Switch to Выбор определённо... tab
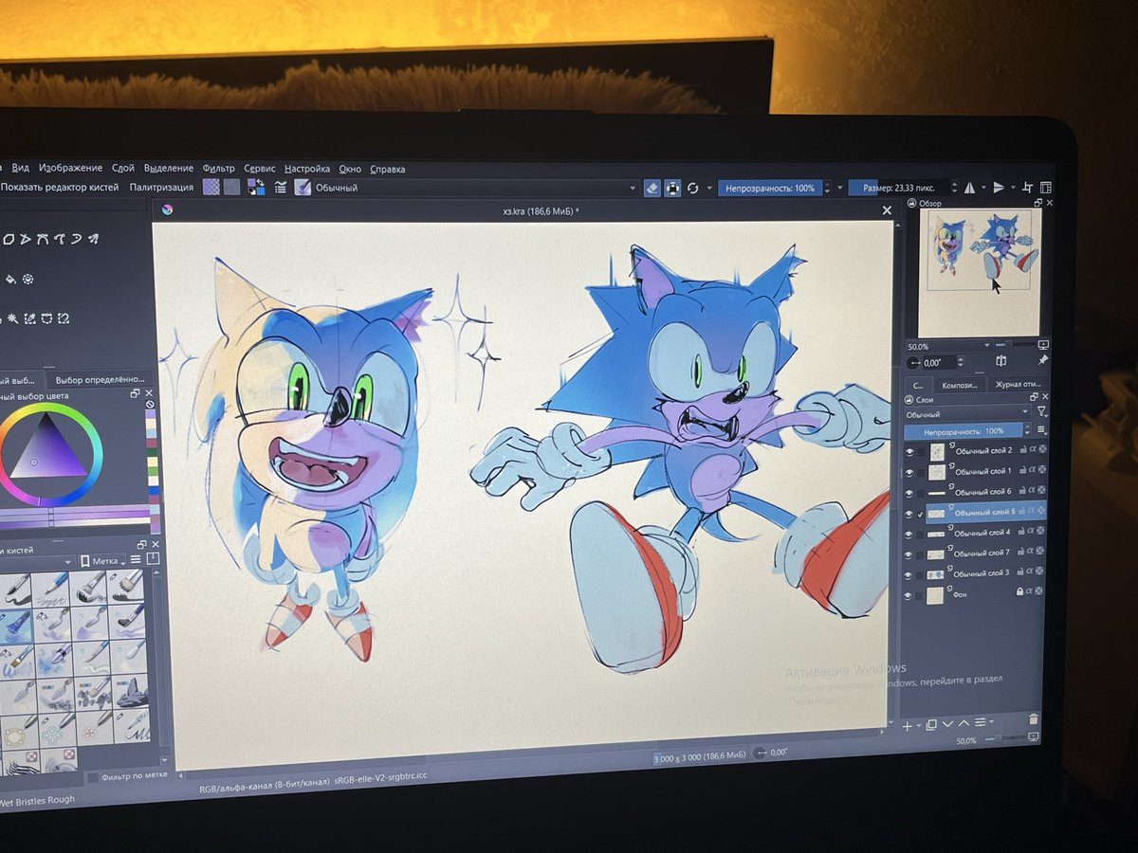The width and height of the screenshot is (1138, 853). pos(98,379)
